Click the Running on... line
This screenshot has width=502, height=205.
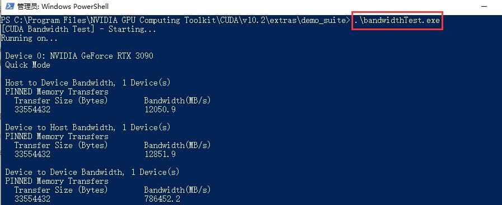point(30,39)
